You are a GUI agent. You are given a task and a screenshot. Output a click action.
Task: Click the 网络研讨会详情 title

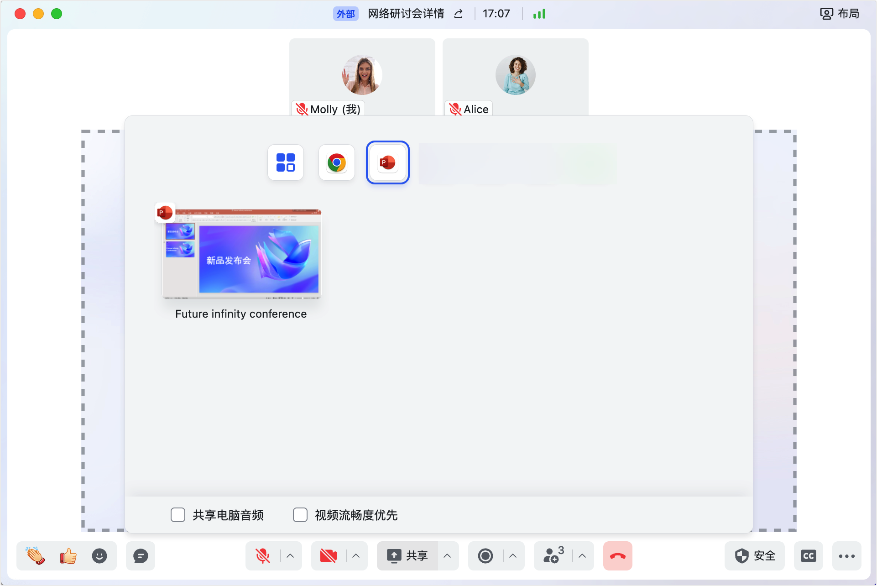pos(406,14)
